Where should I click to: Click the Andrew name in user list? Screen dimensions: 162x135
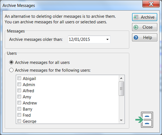coord(30,103)
